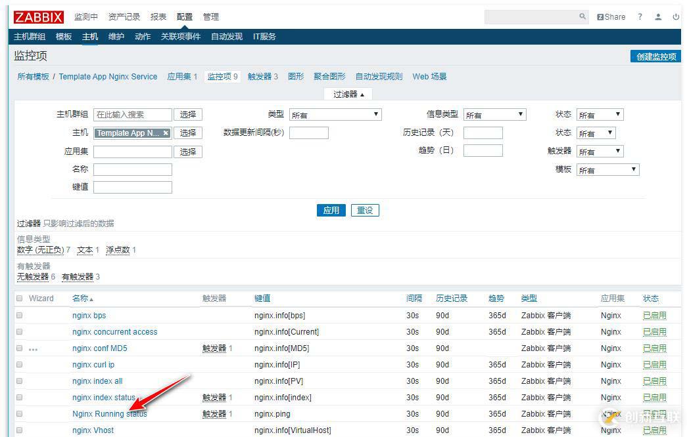The image size is (687, 437).
Task: Focus the top search input box
Action: click(x=531, y=16)
